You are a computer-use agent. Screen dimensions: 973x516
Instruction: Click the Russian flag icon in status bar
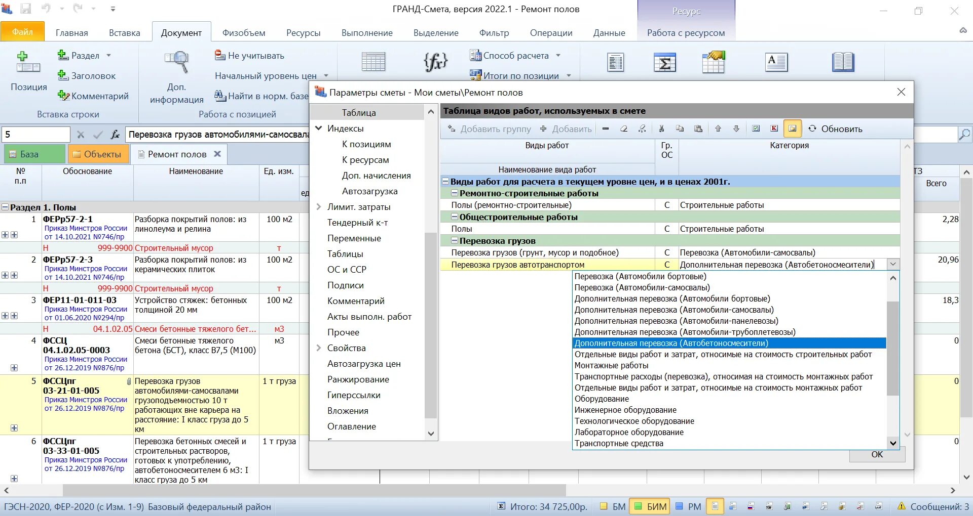[751, 506]
